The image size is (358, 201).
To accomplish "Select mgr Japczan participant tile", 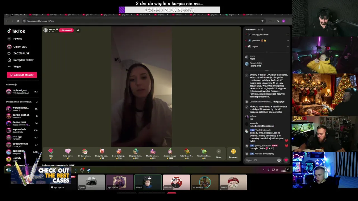I will point(120,182).
